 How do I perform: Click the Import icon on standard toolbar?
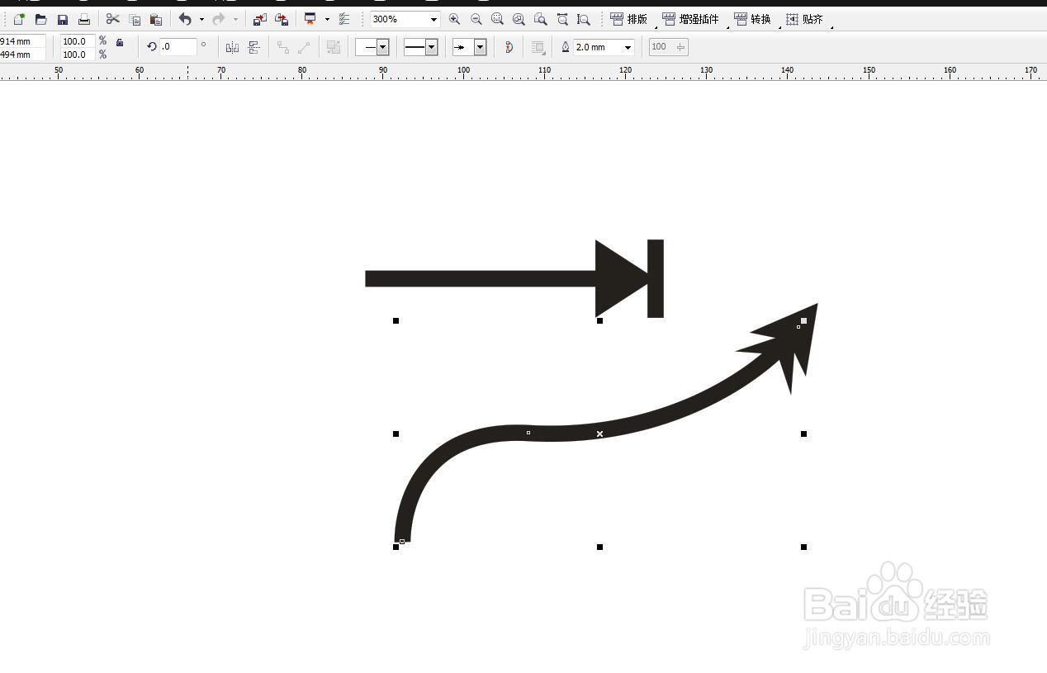pos(260,19)
